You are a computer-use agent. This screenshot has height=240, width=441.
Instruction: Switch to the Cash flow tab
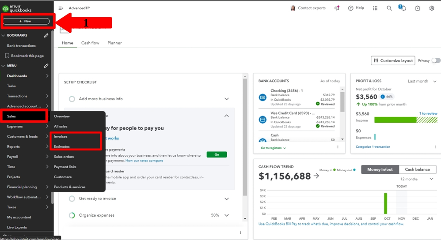click(x=90, y=43)
